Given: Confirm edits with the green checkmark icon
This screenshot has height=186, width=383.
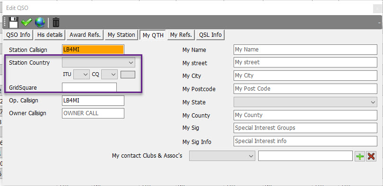Looking at the screenshot, I should tap(26, 22).
